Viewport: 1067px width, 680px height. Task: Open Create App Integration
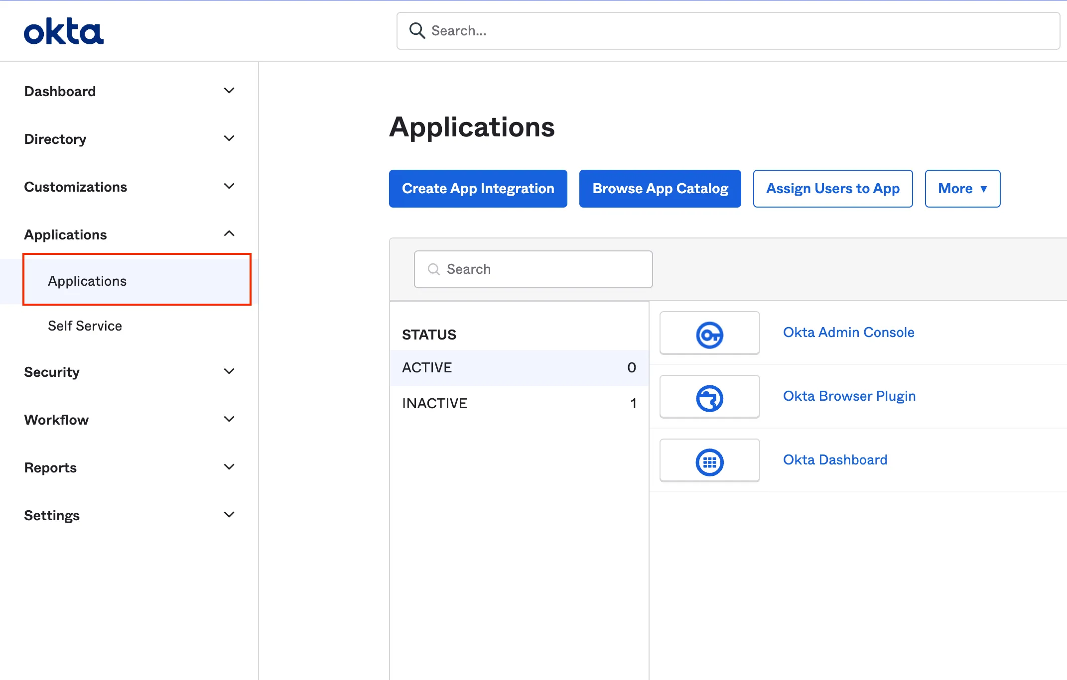(x=478, y=188)
